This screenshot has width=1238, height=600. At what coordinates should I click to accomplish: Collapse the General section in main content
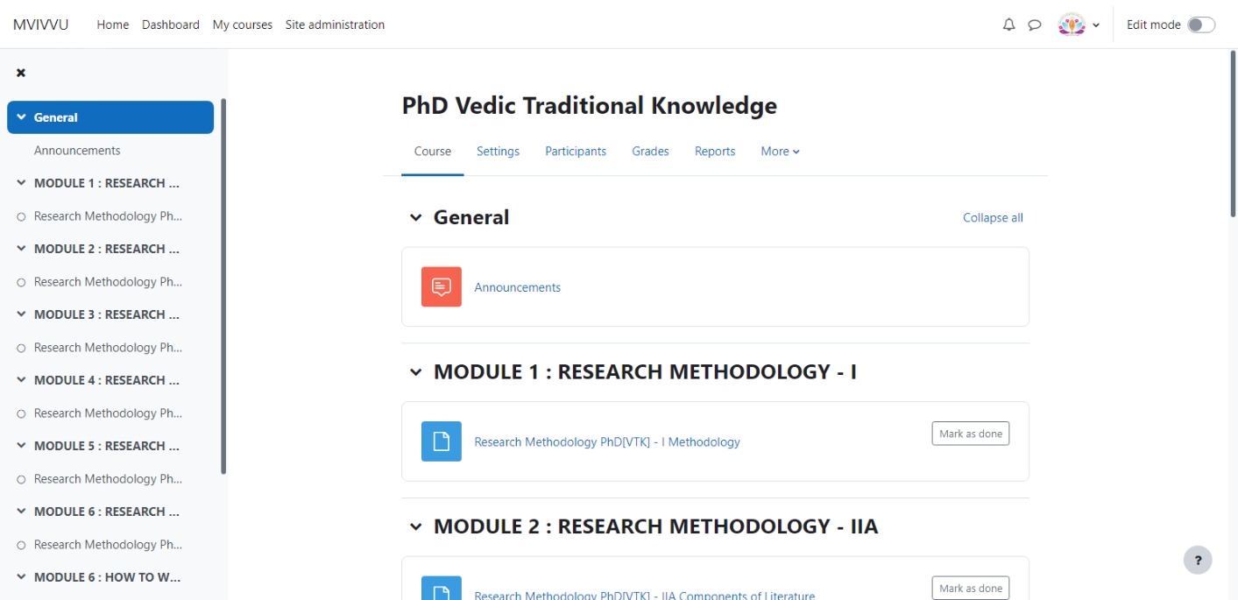(415, 217)
